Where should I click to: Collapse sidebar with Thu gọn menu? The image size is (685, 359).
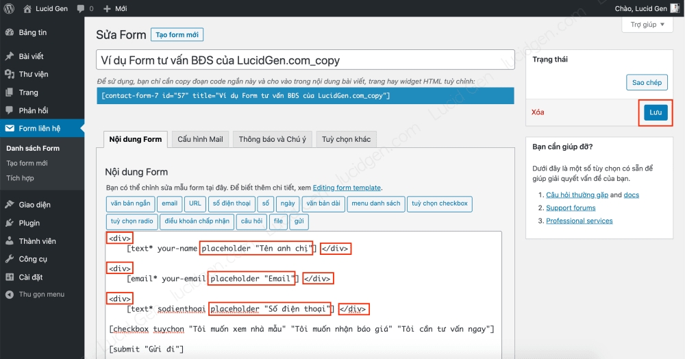coord(41,295)
